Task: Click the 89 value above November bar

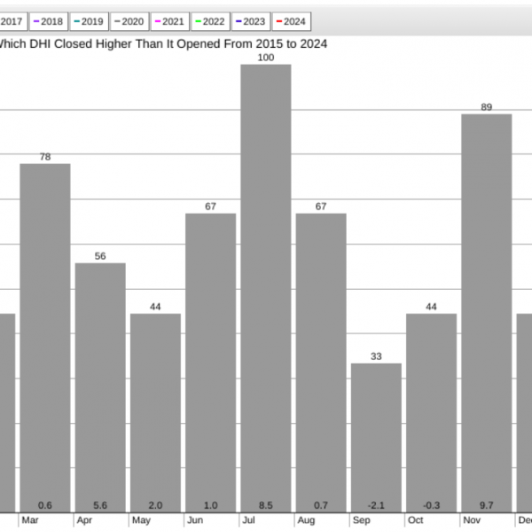Action: [x=487, y=107]
